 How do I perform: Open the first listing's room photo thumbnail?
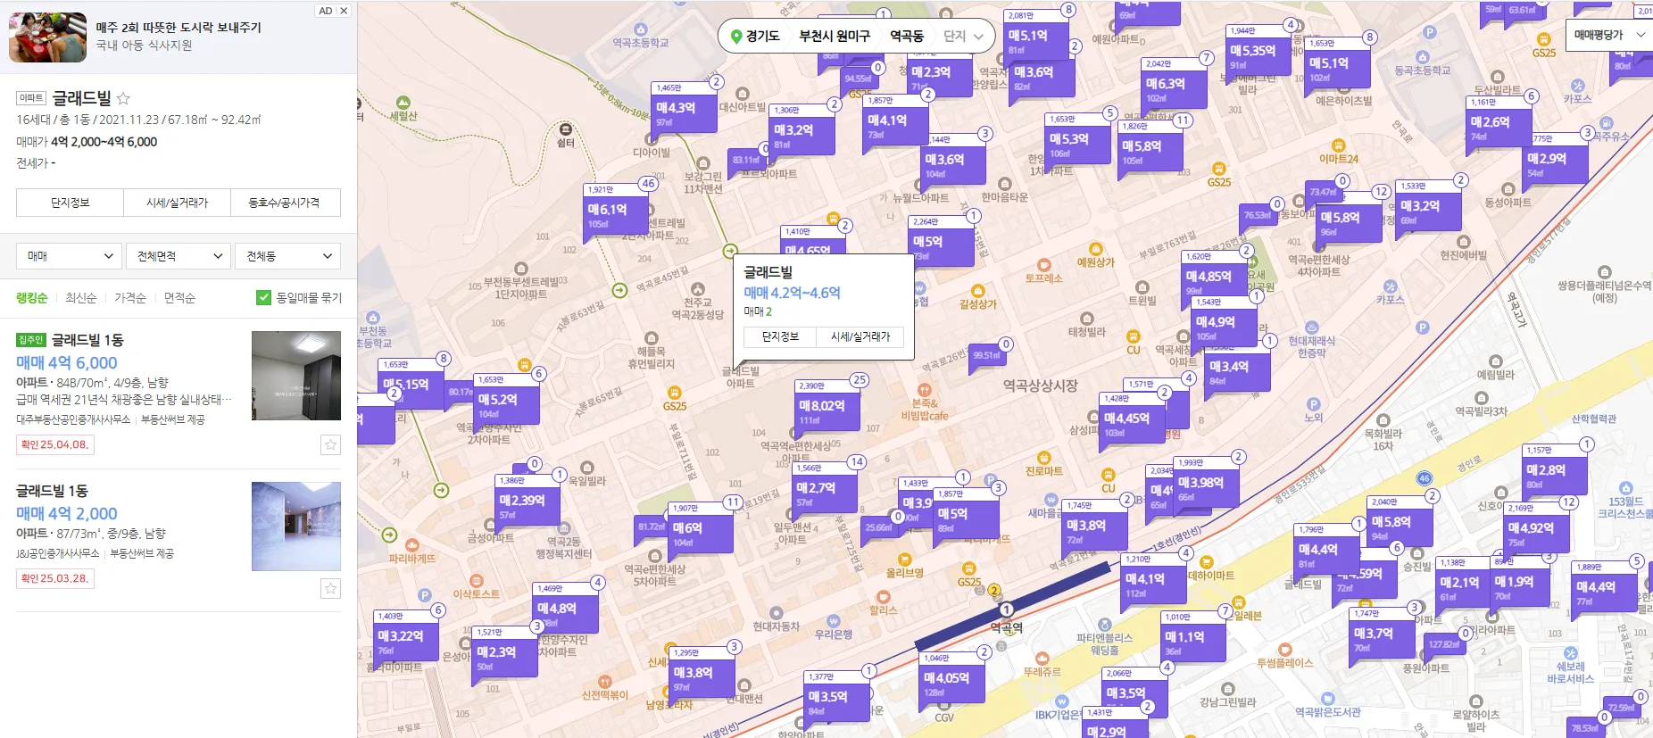[x=295, y=376]
